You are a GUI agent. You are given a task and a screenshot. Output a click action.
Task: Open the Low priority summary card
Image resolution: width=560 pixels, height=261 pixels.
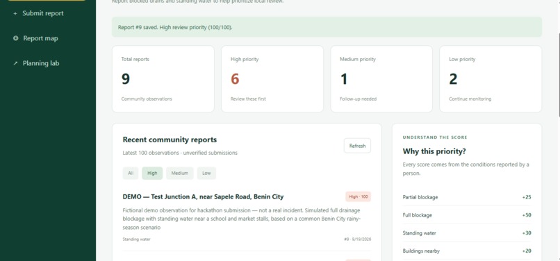[x=491, y=79]
